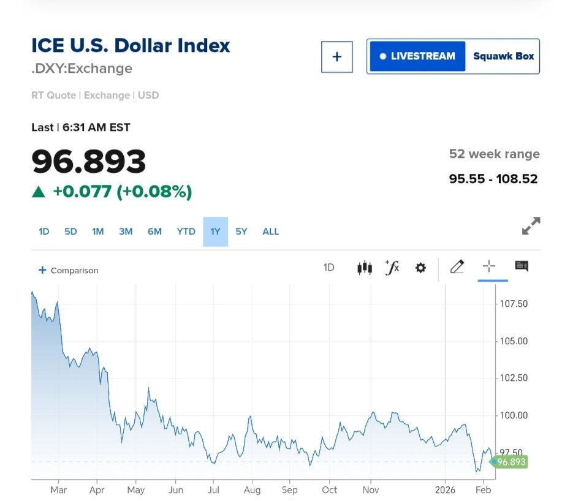Choose the 3M chart range

pos(126,232)
